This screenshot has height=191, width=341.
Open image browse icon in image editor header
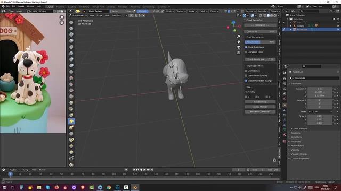coord(28,11)
